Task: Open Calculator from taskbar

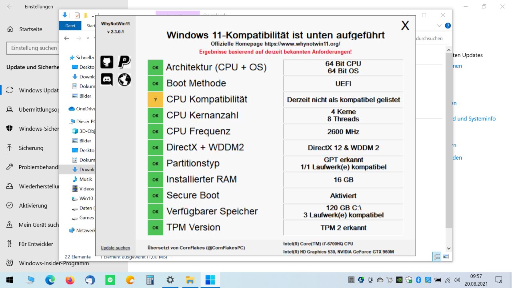Action: (150, 280)
